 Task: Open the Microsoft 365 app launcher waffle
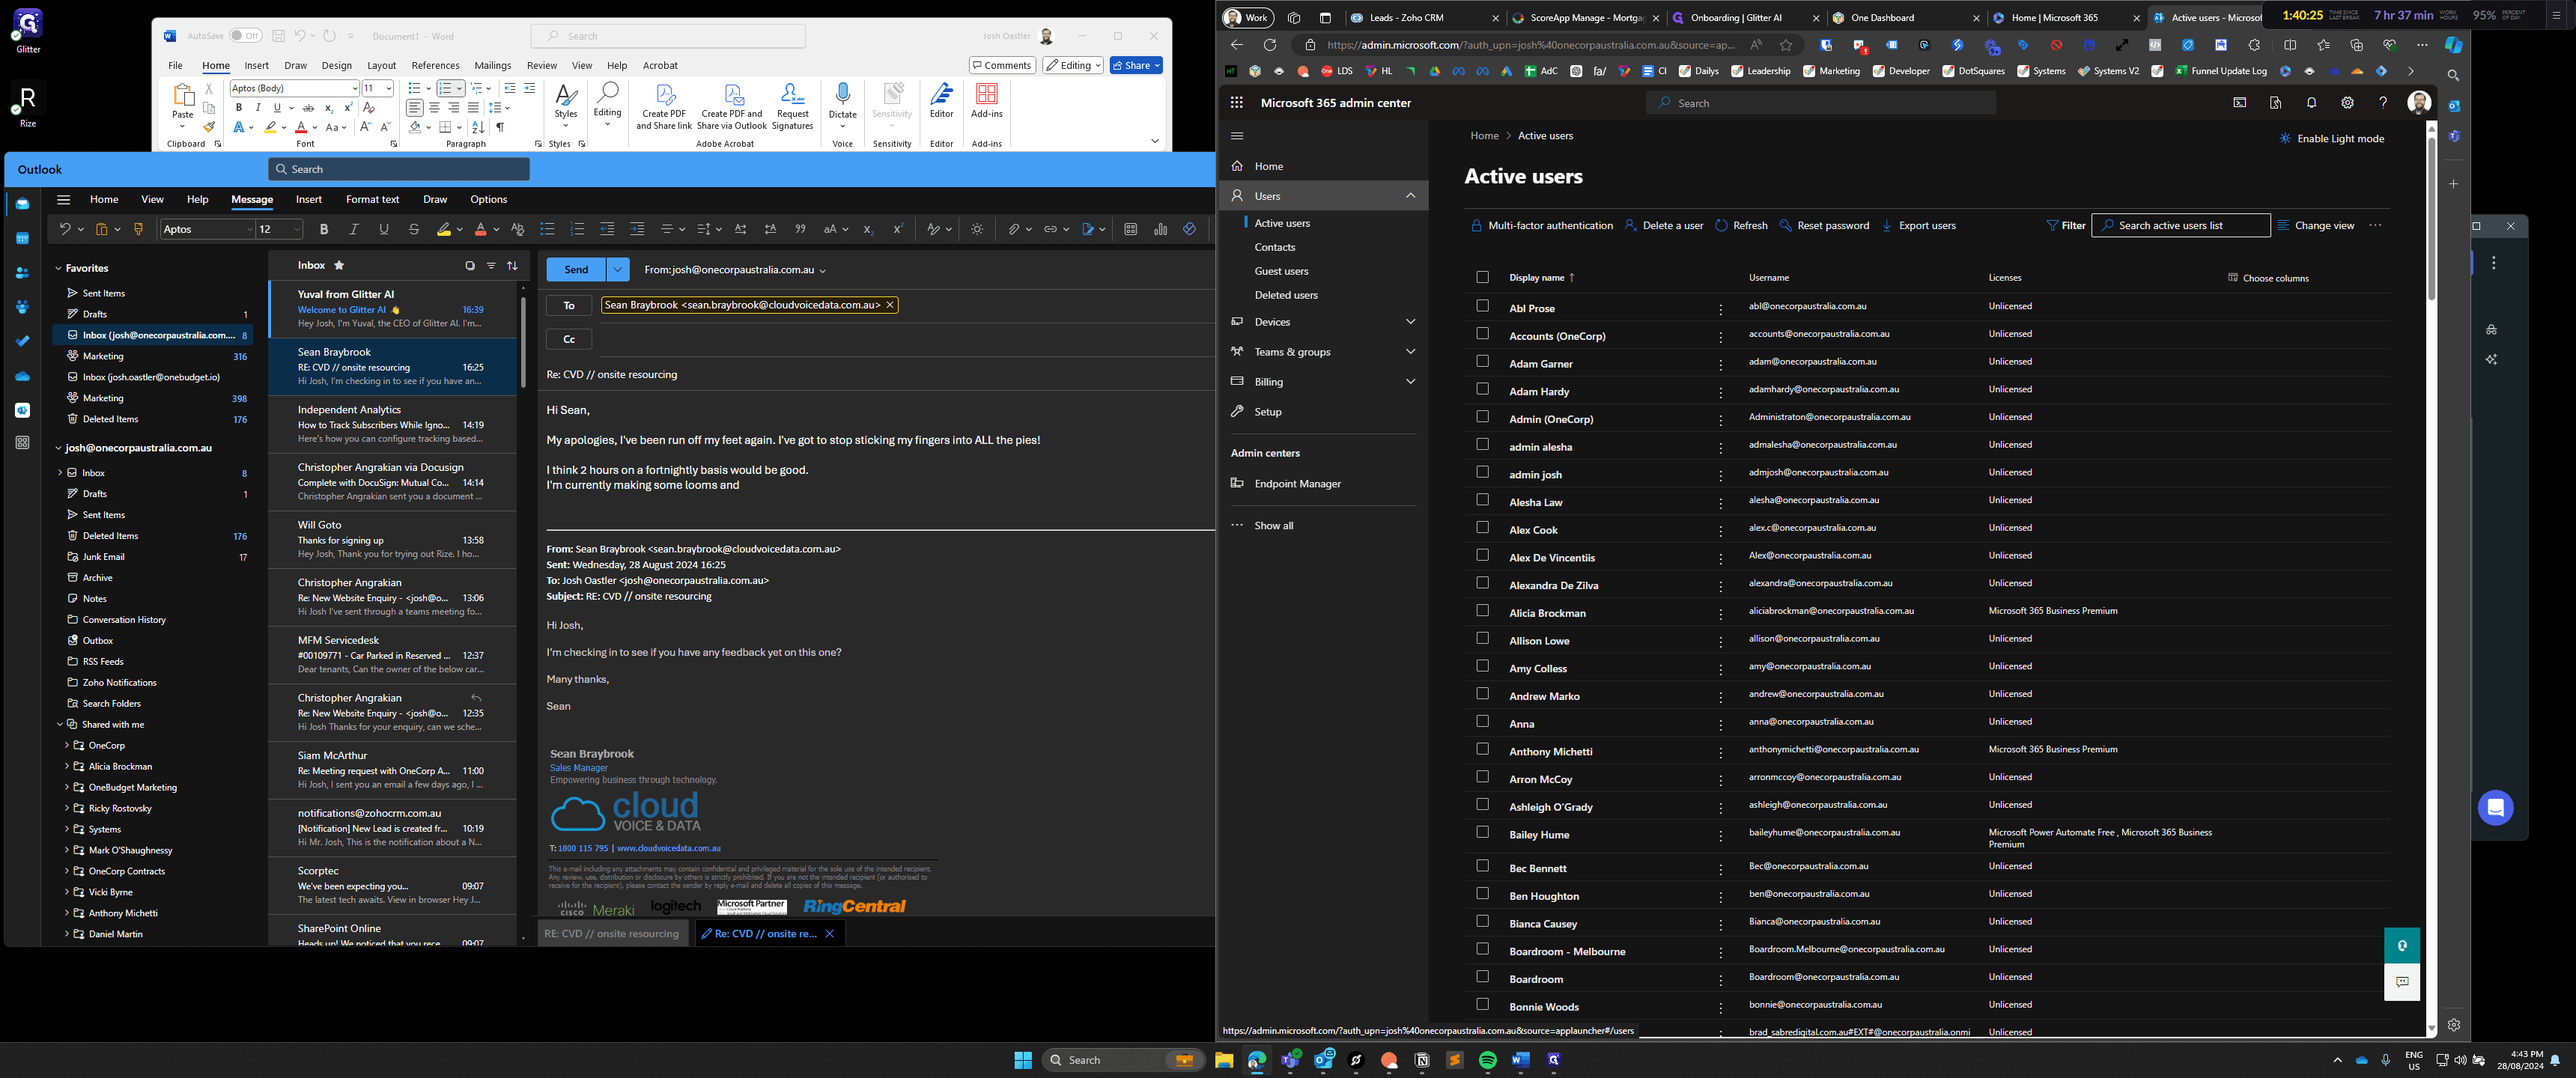[x=1237, y=102]
